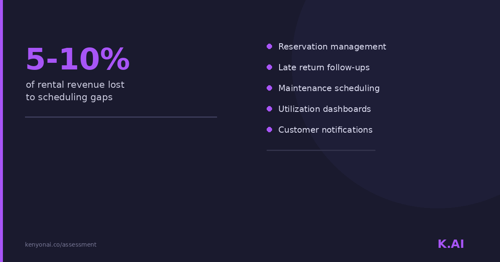Click the bullet dot beside Late return follow-ups
The image size is (500, 262).
click(269, 67)
